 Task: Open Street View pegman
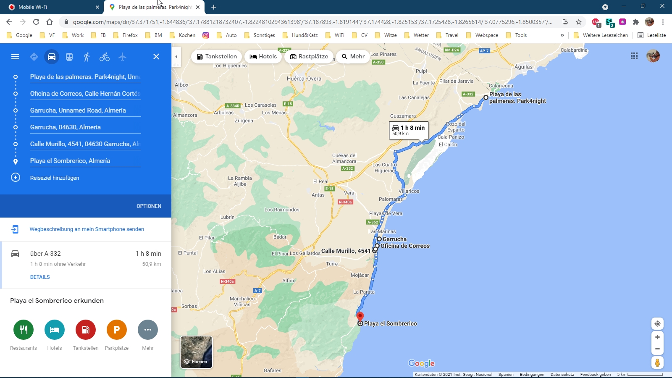pyautogui.click(x=658, y=363)
